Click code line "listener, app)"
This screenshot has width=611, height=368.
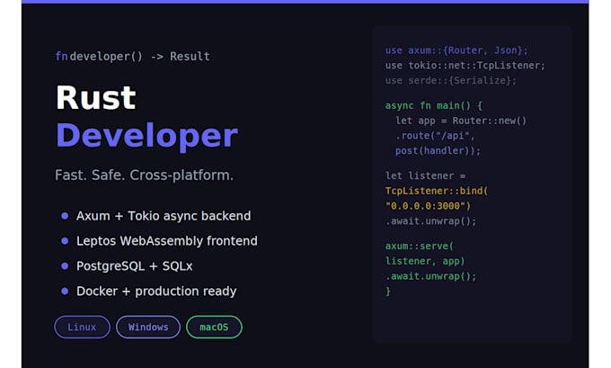[x=425, y=262]
